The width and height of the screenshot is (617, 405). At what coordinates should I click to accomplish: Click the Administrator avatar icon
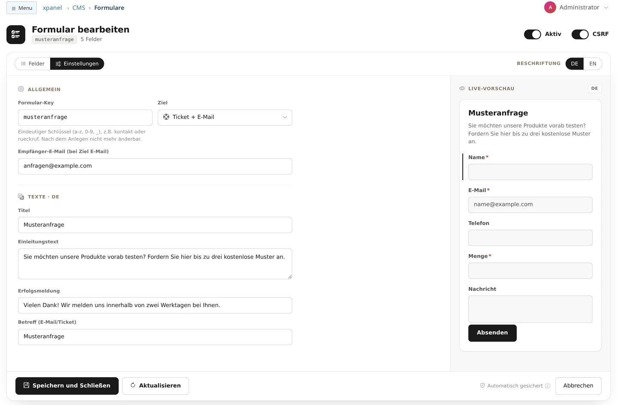[x=550, y=7]
